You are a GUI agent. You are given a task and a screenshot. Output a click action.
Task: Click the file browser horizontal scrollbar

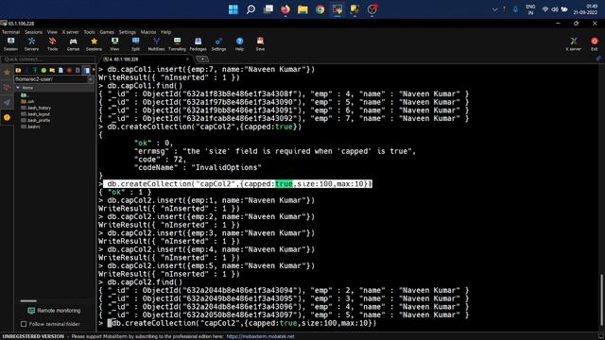(x=28, y=300)
